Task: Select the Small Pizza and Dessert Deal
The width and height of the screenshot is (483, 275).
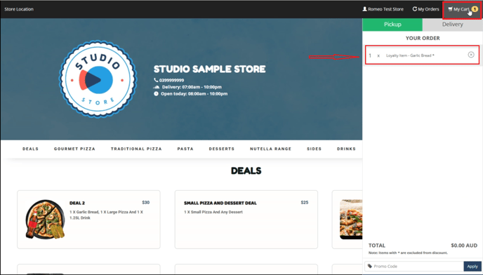Action: pyautogui.click(x=246, y=220)
